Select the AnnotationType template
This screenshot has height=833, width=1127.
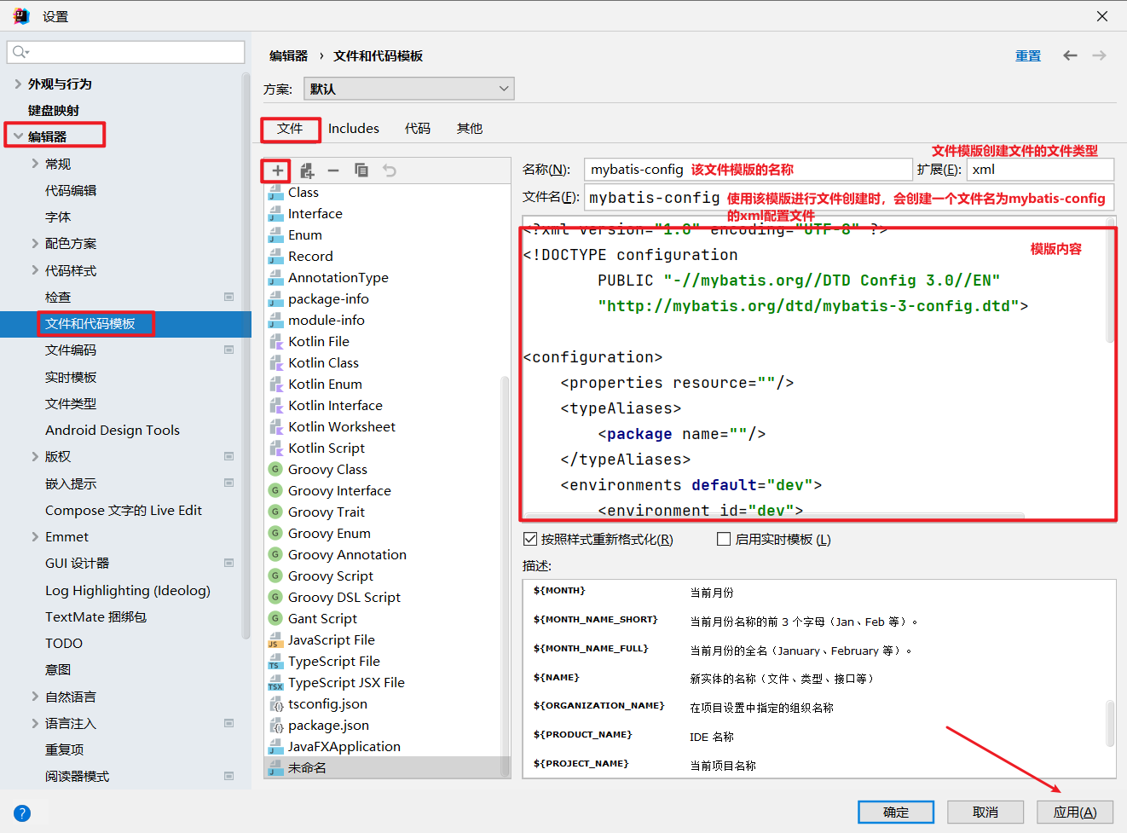tap(338, 277)
